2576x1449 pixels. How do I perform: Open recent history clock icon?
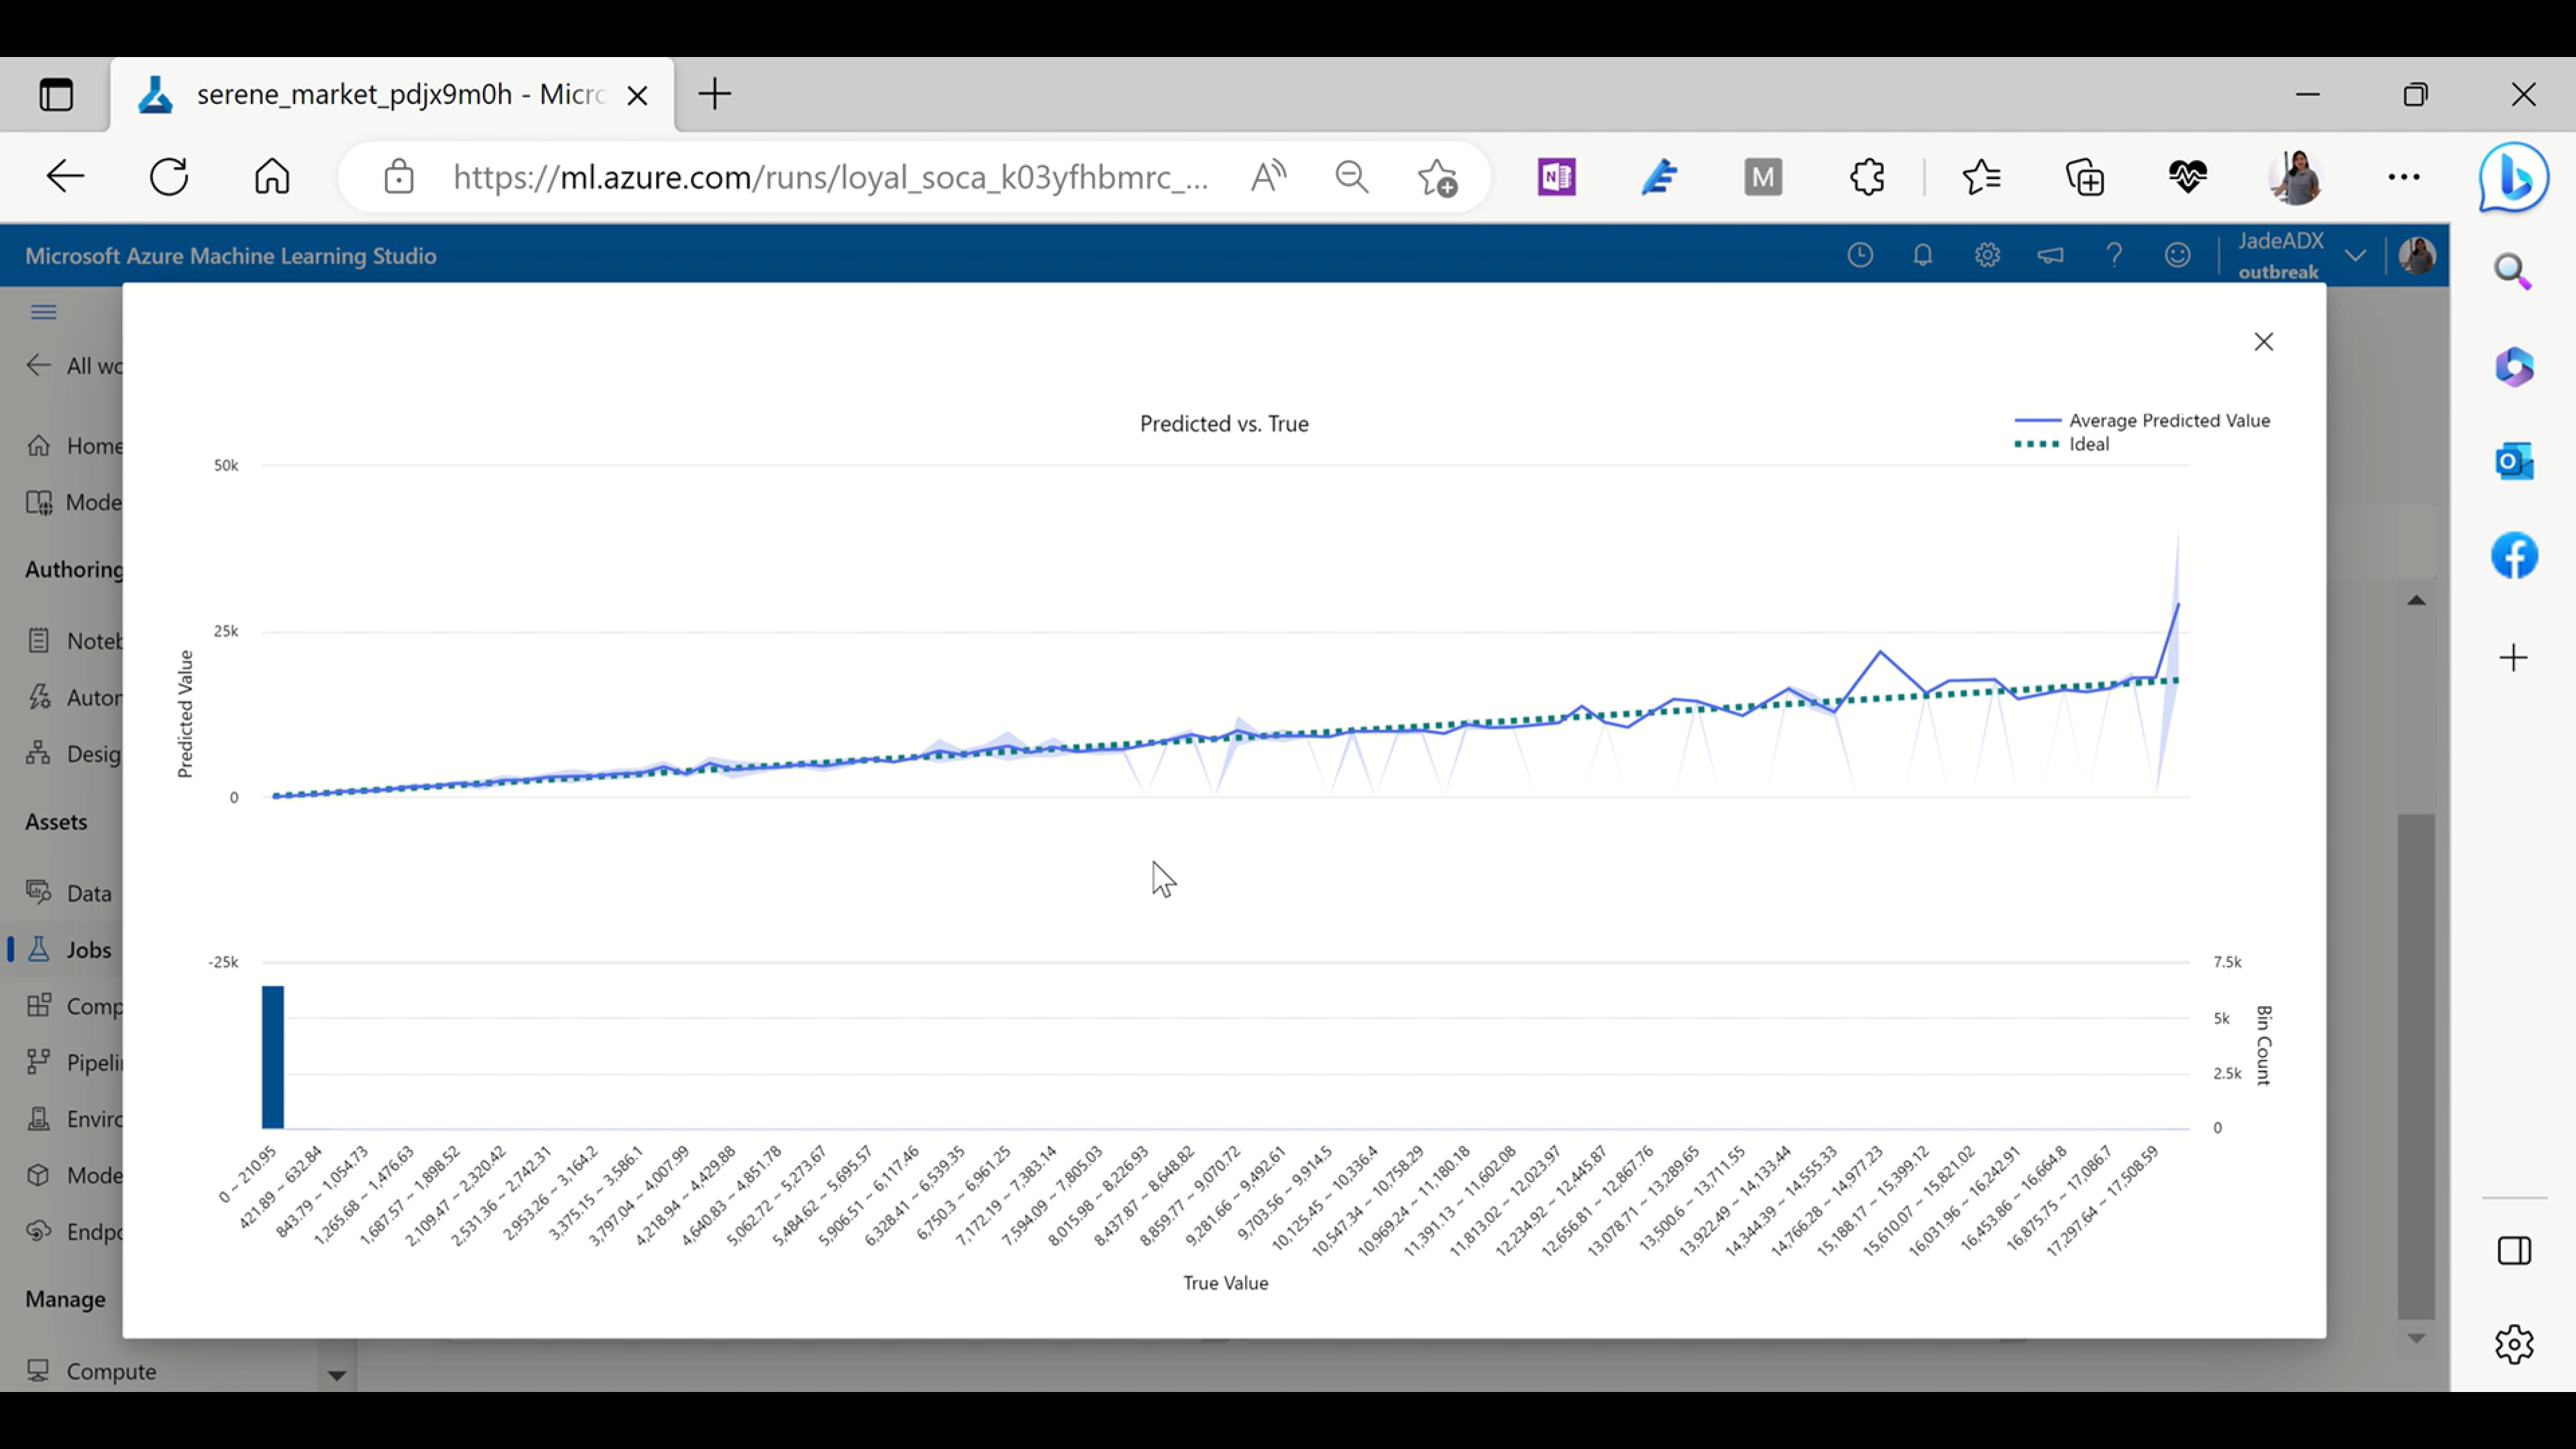coord(1860,255)
